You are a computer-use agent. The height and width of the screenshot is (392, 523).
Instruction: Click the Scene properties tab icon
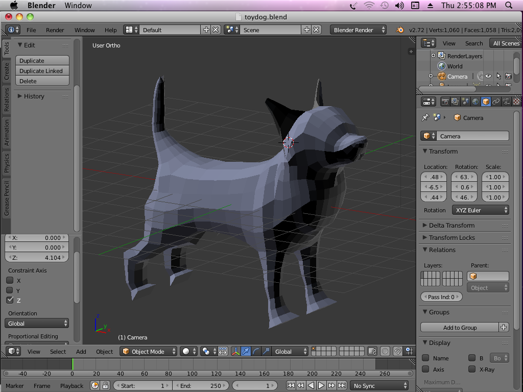465,102
